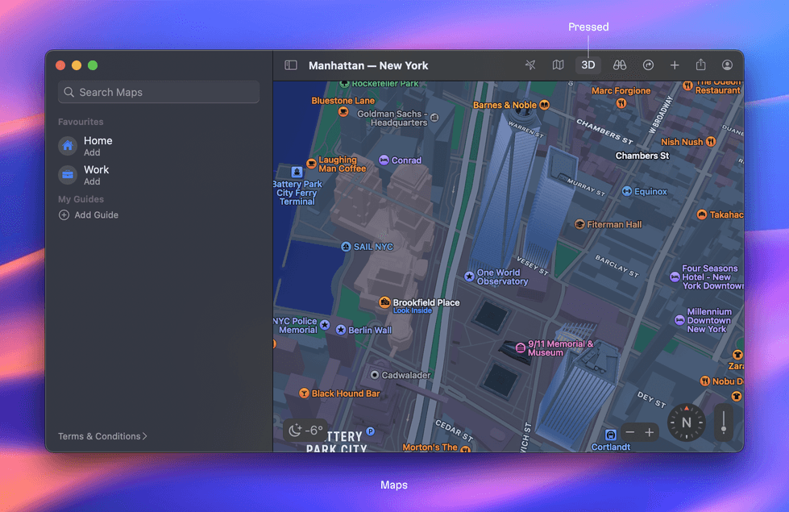Click the directions arrow icon
This screenshot has height=512, width=789.
pyautogui.click(x=648, y=65)
